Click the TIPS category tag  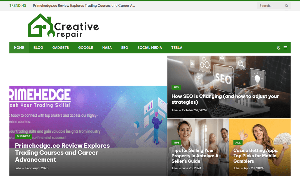coord(176,143)
